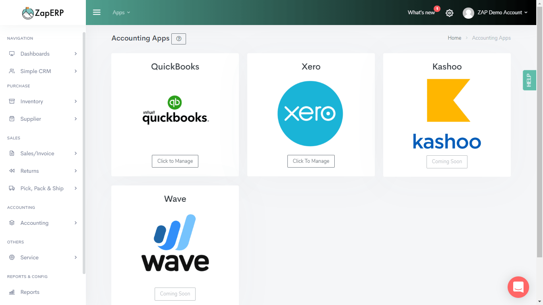Screen dimensions: 543x305
Task: Click Xero Click To Manage button
Action: [311, 161]
